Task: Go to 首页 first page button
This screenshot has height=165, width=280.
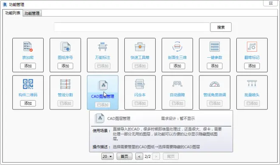Action: pos(124,157)
